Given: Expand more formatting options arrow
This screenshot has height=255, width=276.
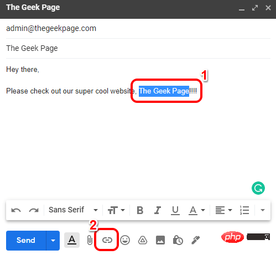Looking at the screenshot, I should tap(263, 210).
